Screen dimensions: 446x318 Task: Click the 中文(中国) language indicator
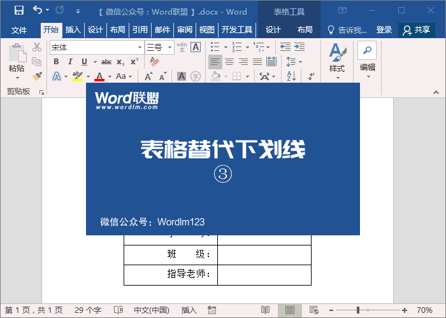[x=152, y=310]
